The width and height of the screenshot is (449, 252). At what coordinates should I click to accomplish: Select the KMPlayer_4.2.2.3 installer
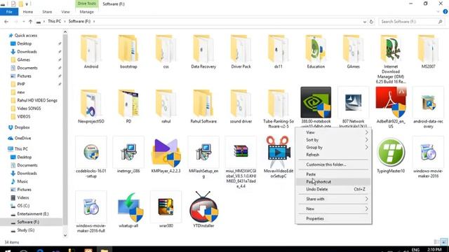click(166, 155)
